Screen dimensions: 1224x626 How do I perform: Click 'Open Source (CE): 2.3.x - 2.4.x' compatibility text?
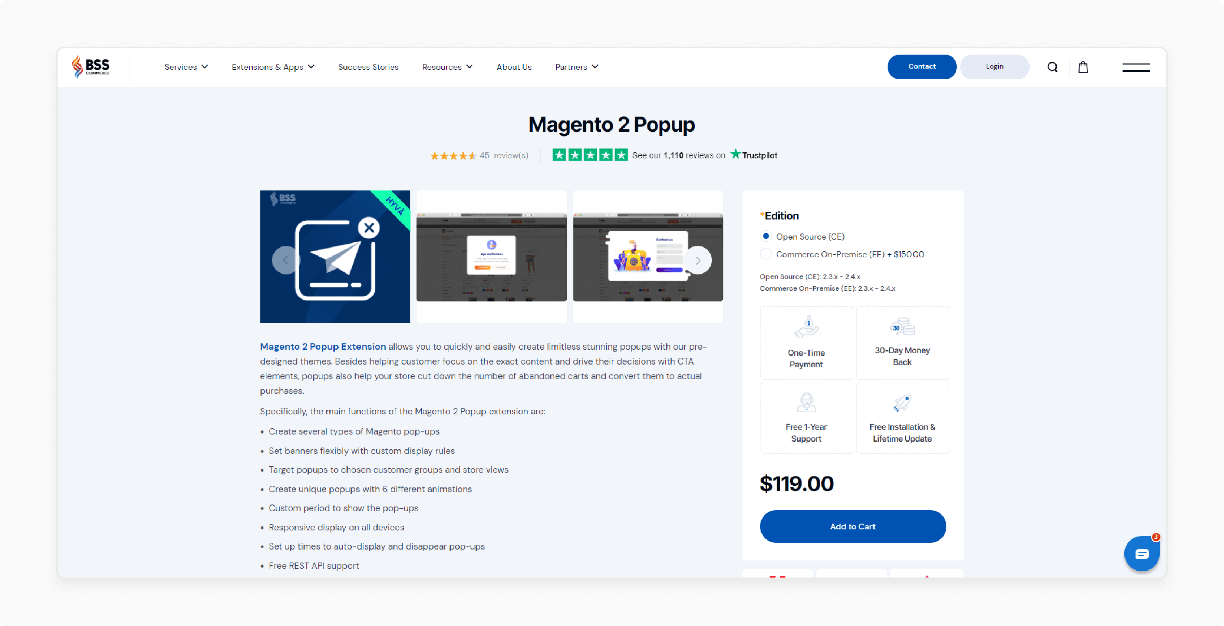tap(810, 276)
